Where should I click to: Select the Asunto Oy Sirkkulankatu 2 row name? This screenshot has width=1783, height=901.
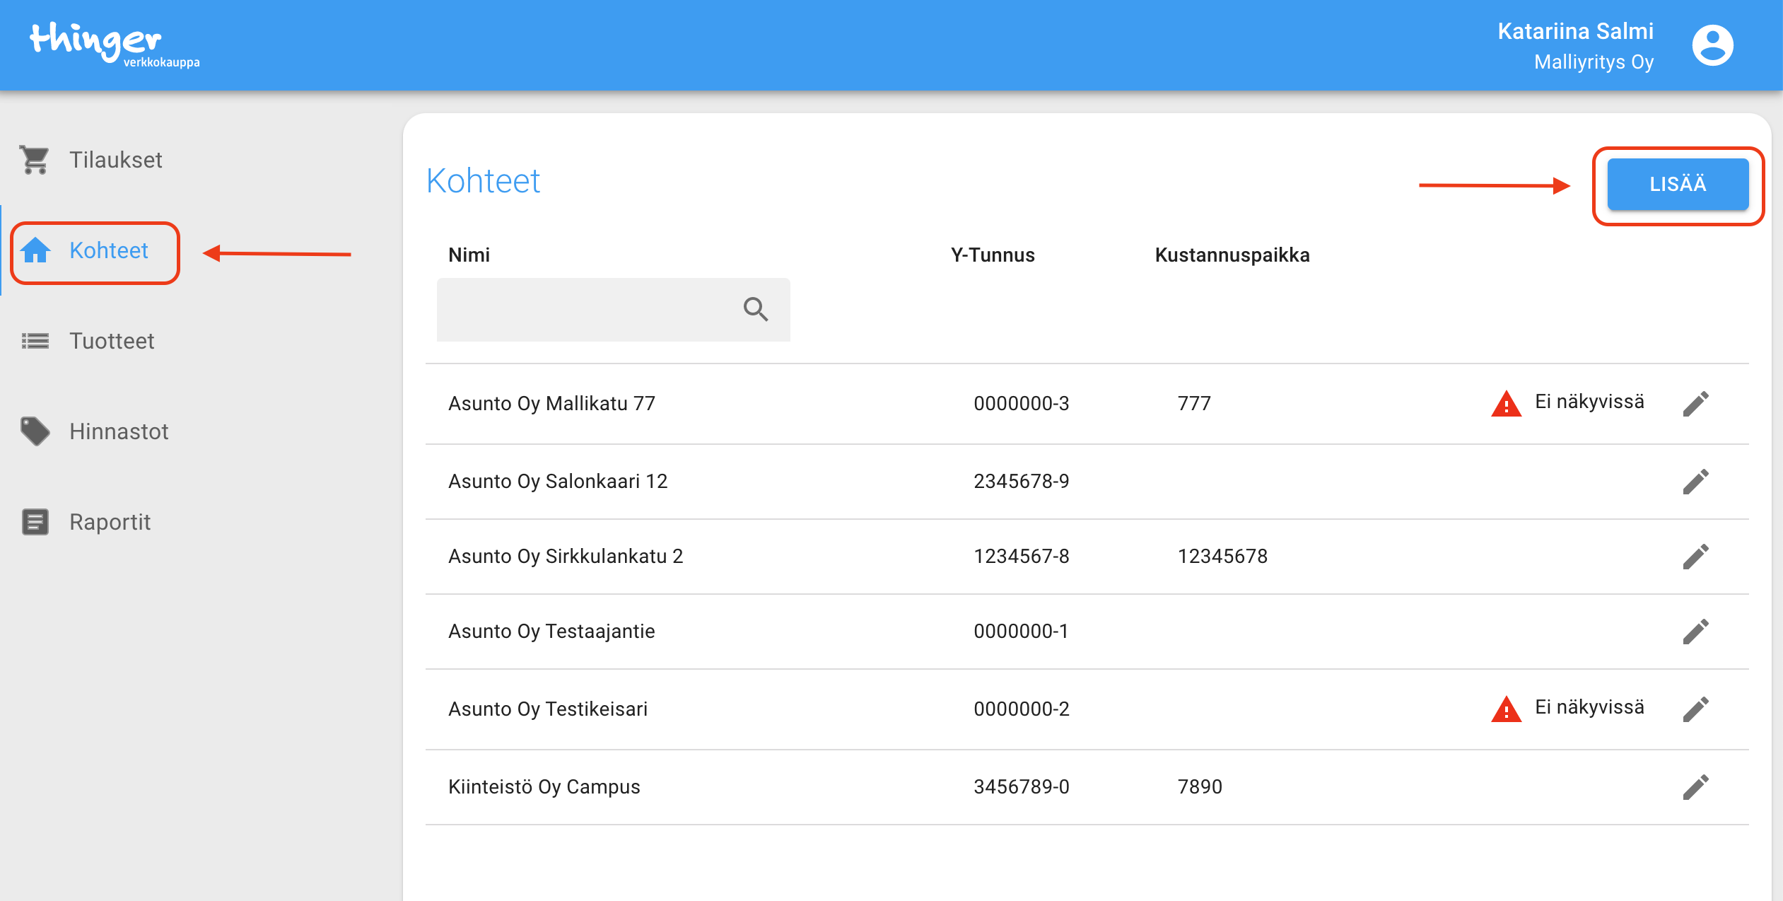pos(566,557)
